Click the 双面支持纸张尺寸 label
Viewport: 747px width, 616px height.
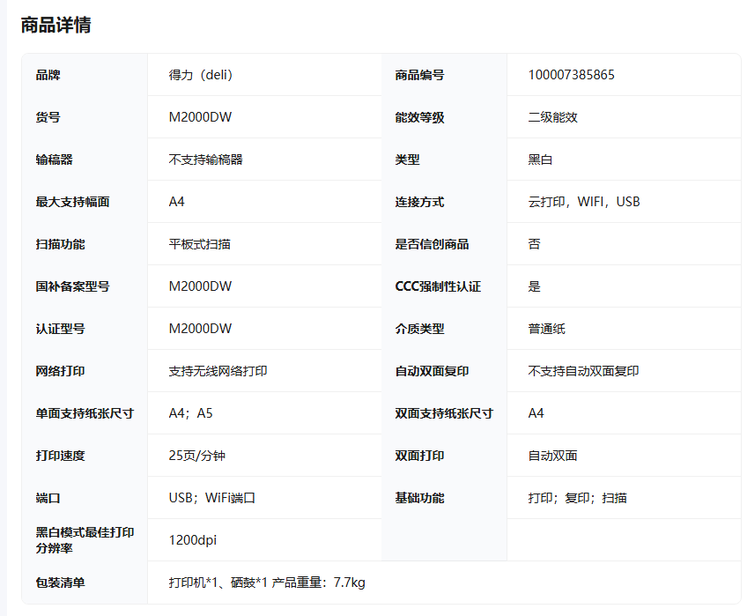(x=444, y=413)
